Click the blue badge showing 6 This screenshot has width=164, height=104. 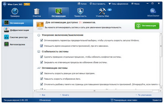(110, 10)
